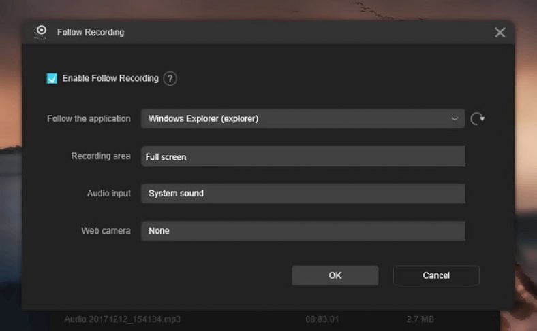This screenshot has height=331, width=537.
Task: Click the Web camera label
Action: point(106,231)
